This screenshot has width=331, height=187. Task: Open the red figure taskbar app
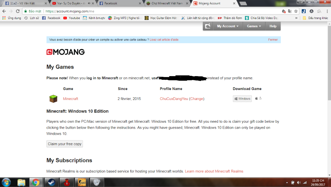[x=66, y=182]
